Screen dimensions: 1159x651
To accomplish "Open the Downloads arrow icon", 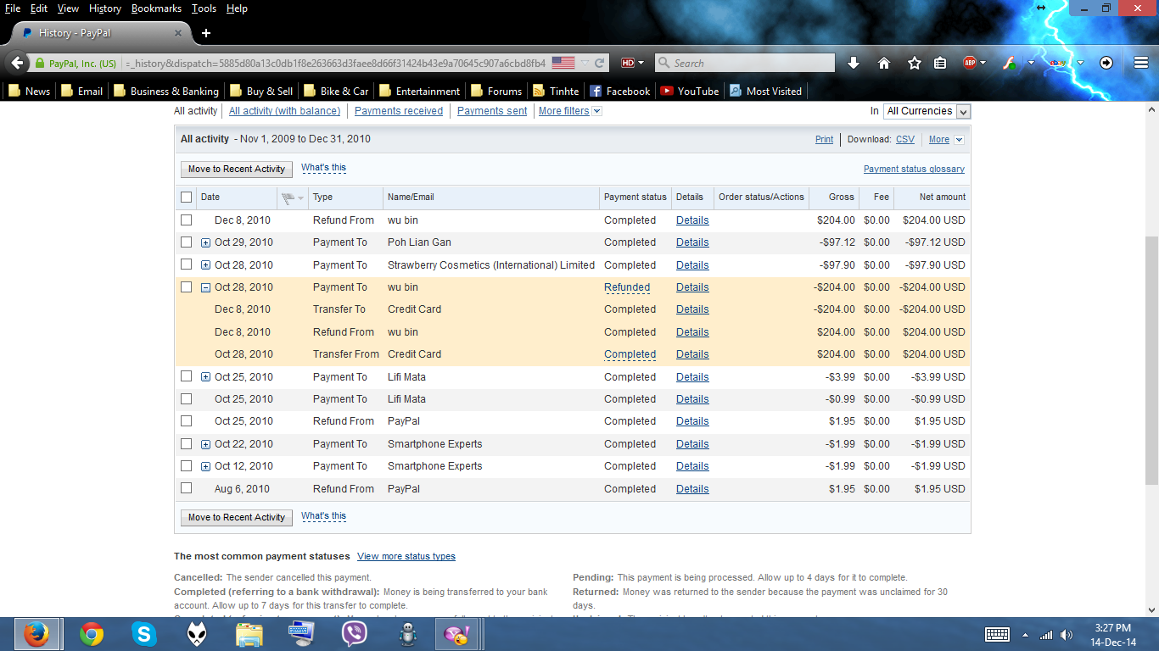I will click(x=854, y=63).
